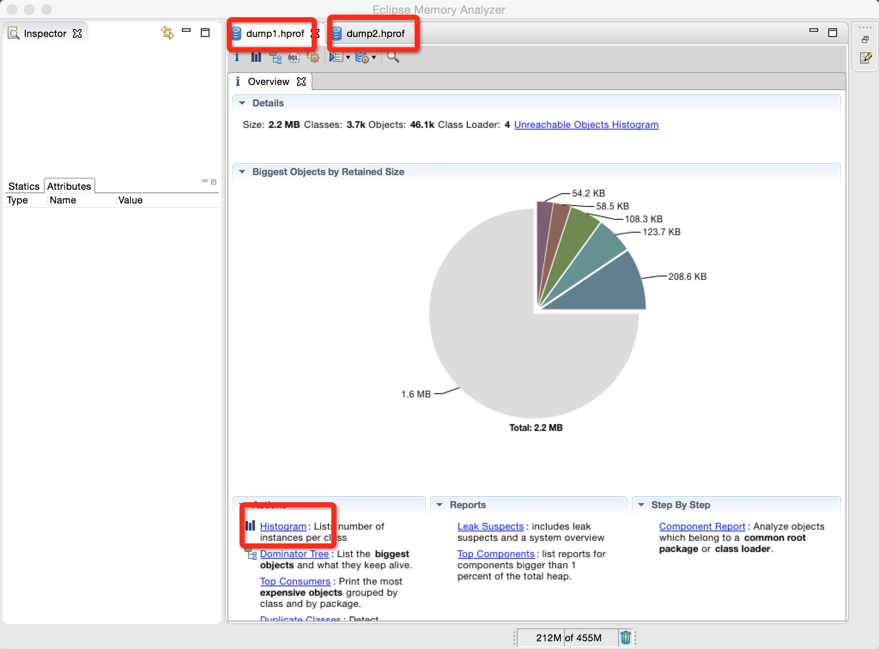Select the Statics tab in Inspector
The height and width of the screenshot is (649, 879).
tap(24, 186)
